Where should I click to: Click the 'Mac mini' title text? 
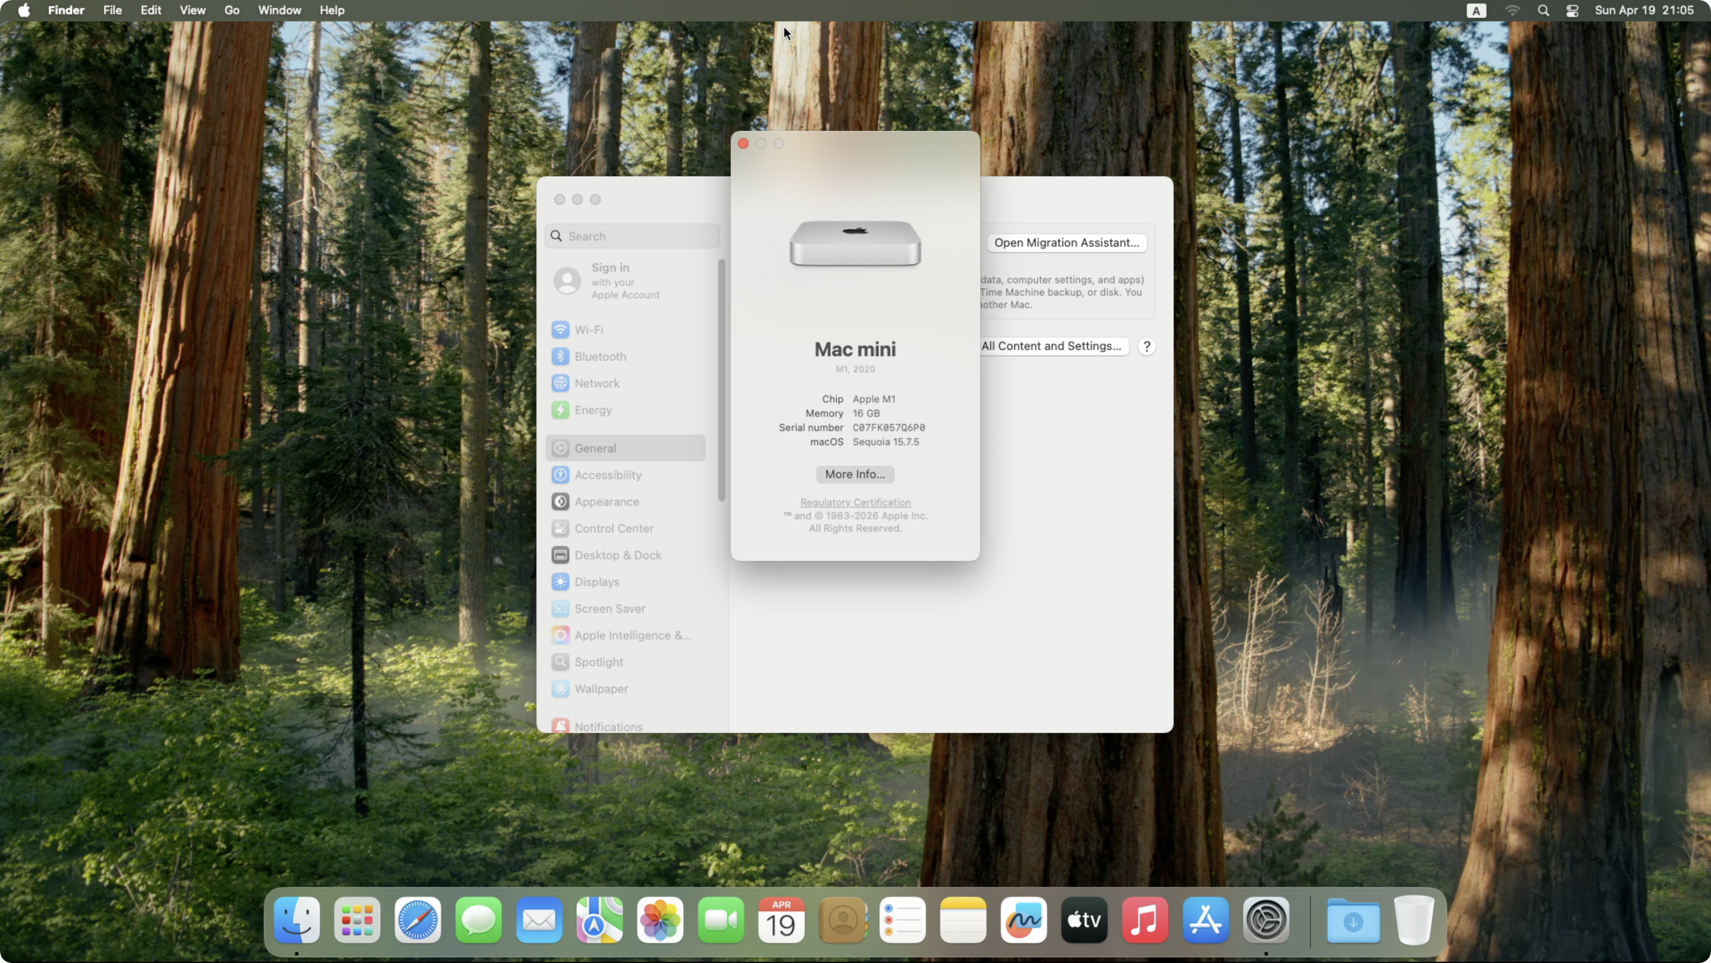(x=855, y=349)
